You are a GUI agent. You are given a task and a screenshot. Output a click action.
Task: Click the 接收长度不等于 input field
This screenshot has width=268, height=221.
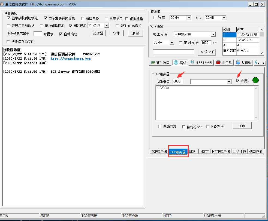[x=38, y=34]
